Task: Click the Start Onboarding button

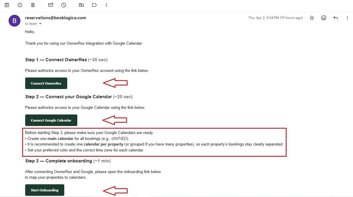Action: point(44,190)
